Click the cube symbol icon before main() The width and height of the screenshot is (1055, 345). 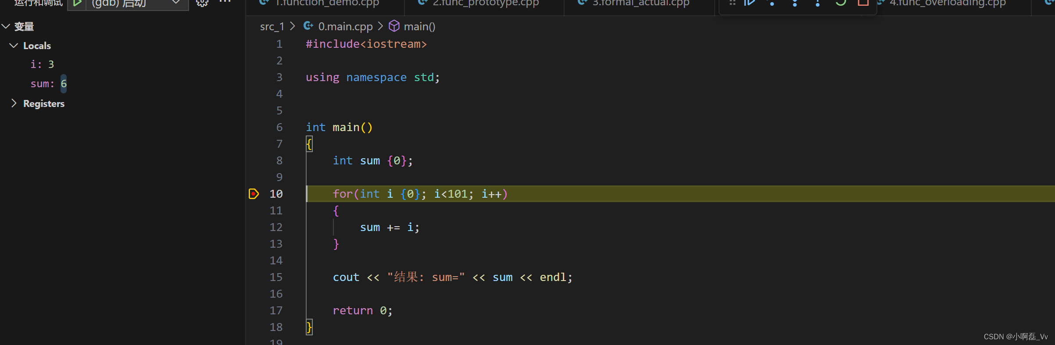(394, 26)
